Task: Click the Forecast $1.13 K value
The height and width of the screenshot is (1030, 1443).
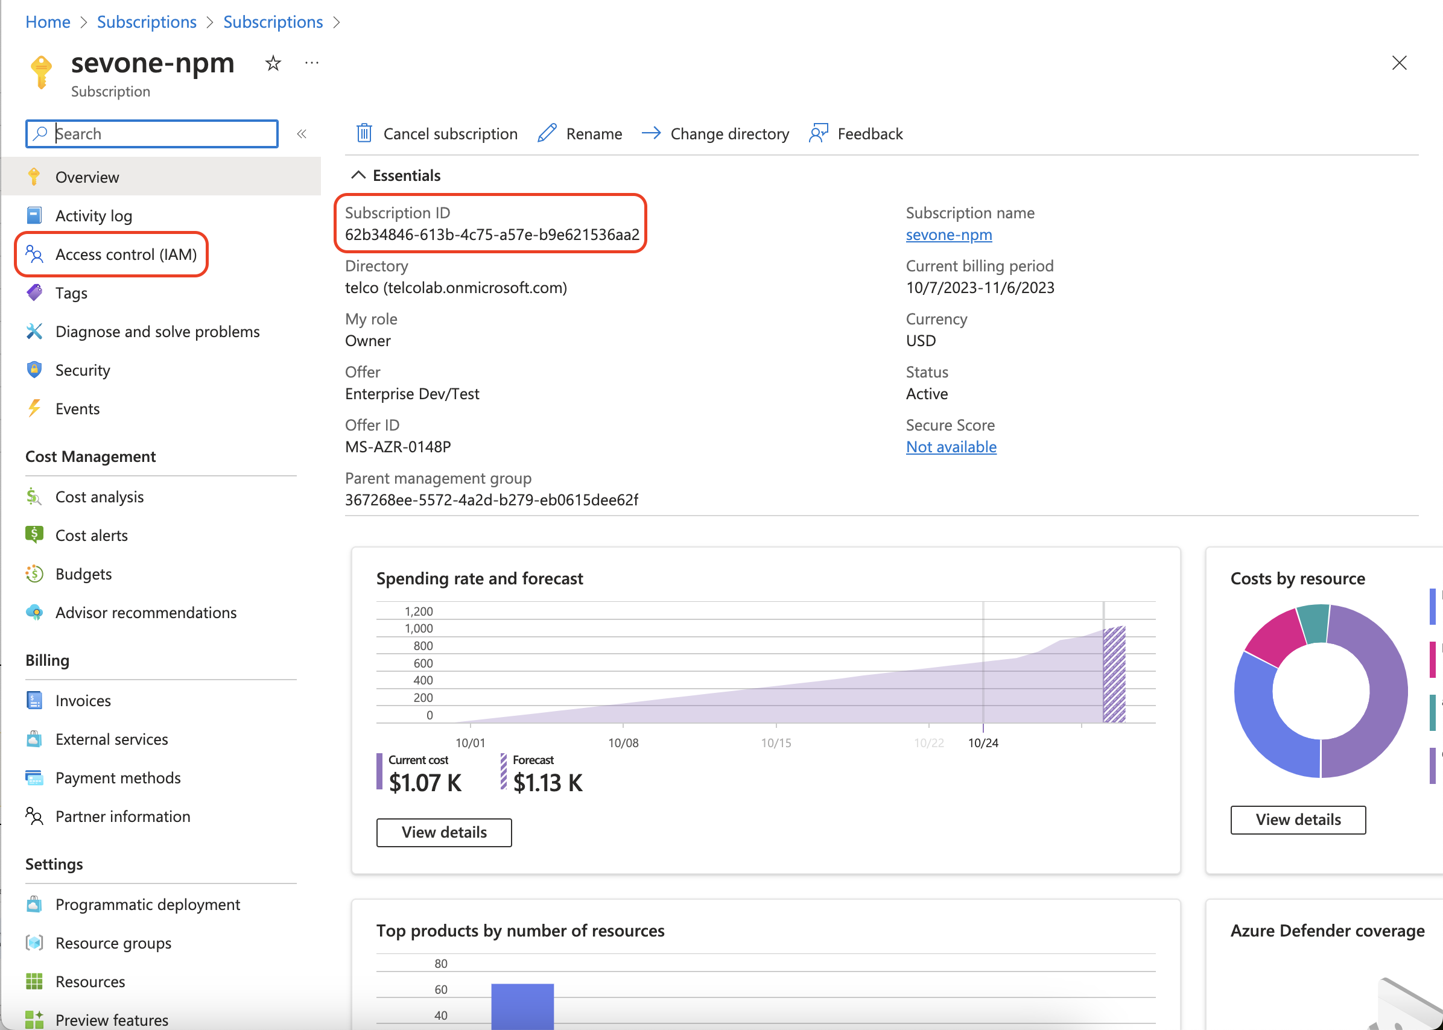Action: [548, 783]
